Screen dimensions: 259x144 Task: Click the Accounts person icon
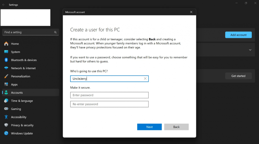[x=6, y=93]
